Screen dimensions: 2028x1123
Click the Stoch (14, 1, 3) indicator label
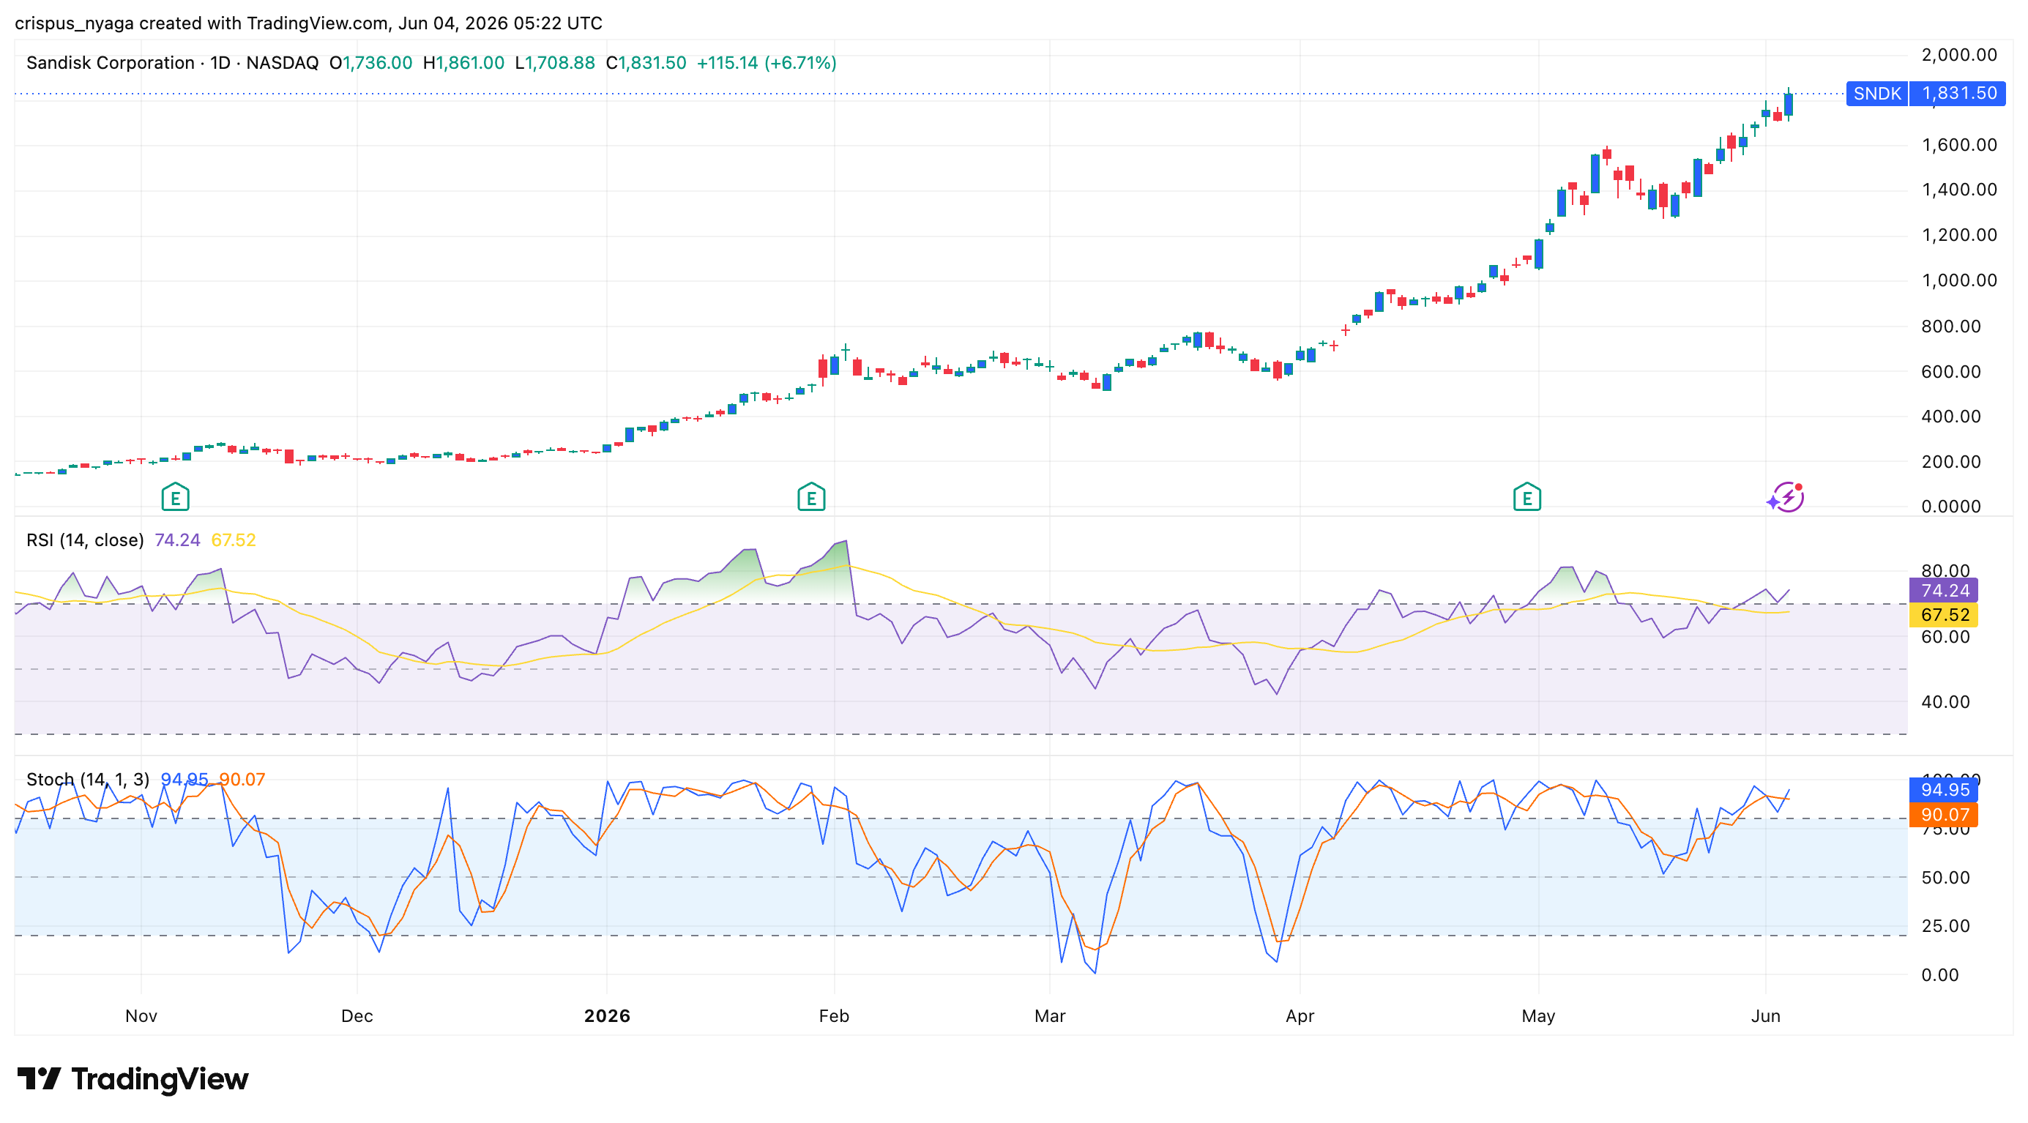[87, 779]
